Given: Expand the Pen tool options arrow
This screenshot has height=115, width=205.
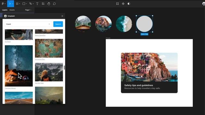Looking at the screenshot, I should (33, 4).
